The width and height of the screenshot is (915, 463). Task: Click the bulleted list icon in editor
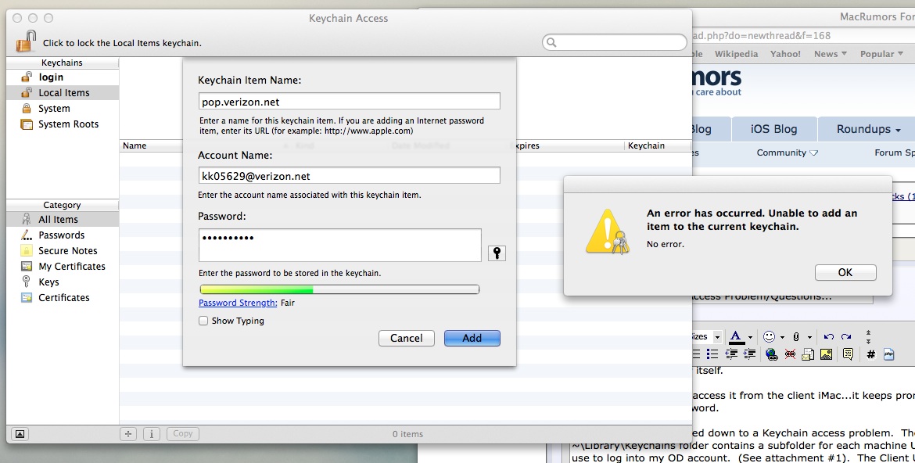(712, 354)
